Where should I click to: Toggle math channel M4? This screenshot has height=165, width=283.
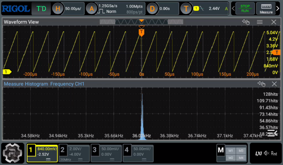click(x=241, y=158)
